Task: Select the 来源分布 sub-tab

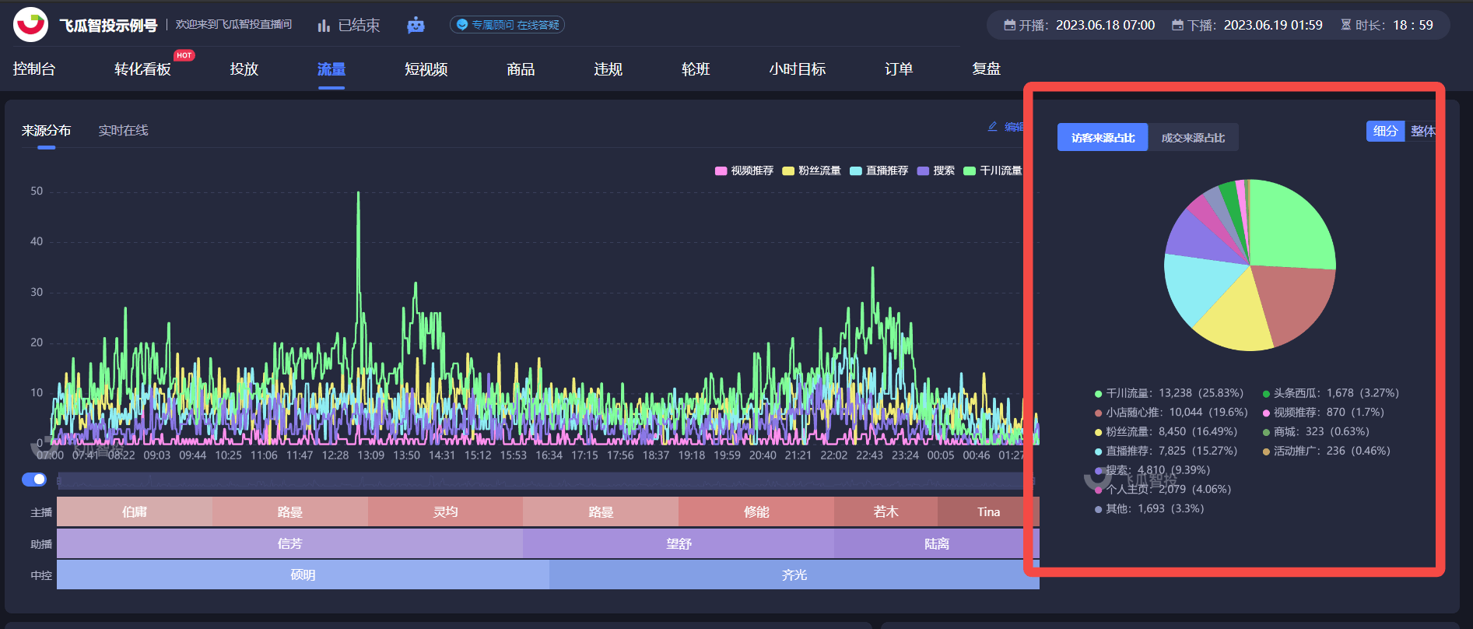Action: tap(46, 130)
